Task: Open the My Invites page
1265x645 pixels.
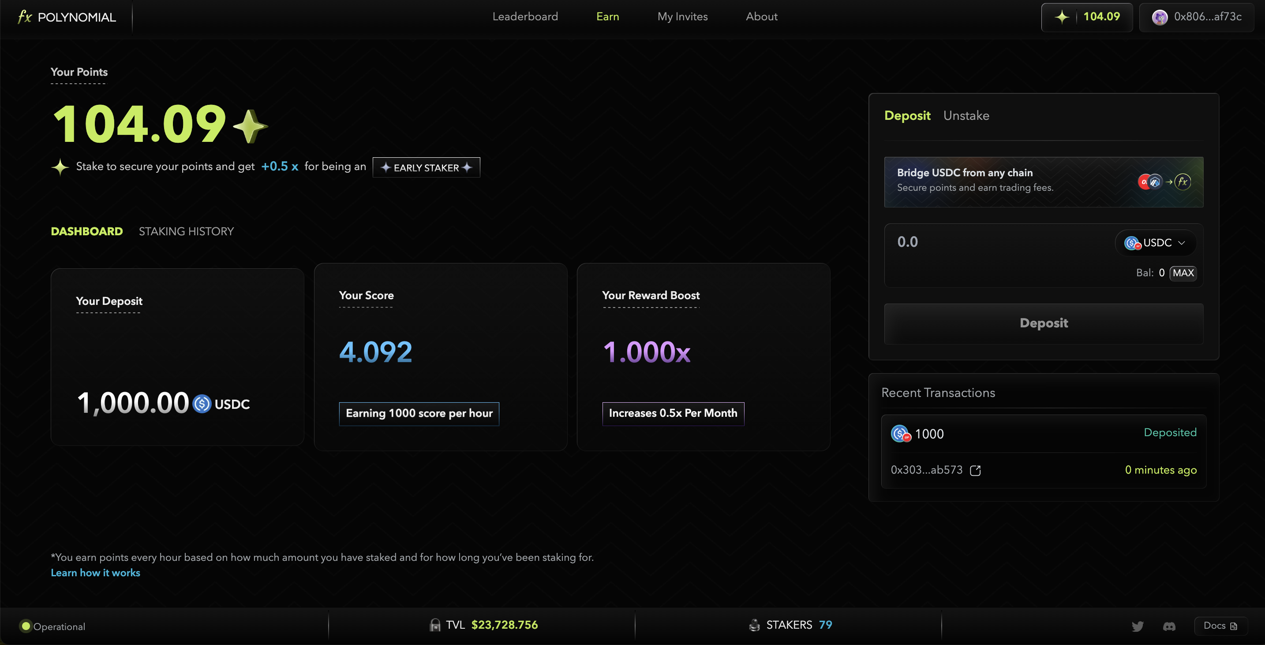Action: coord(682,17)
